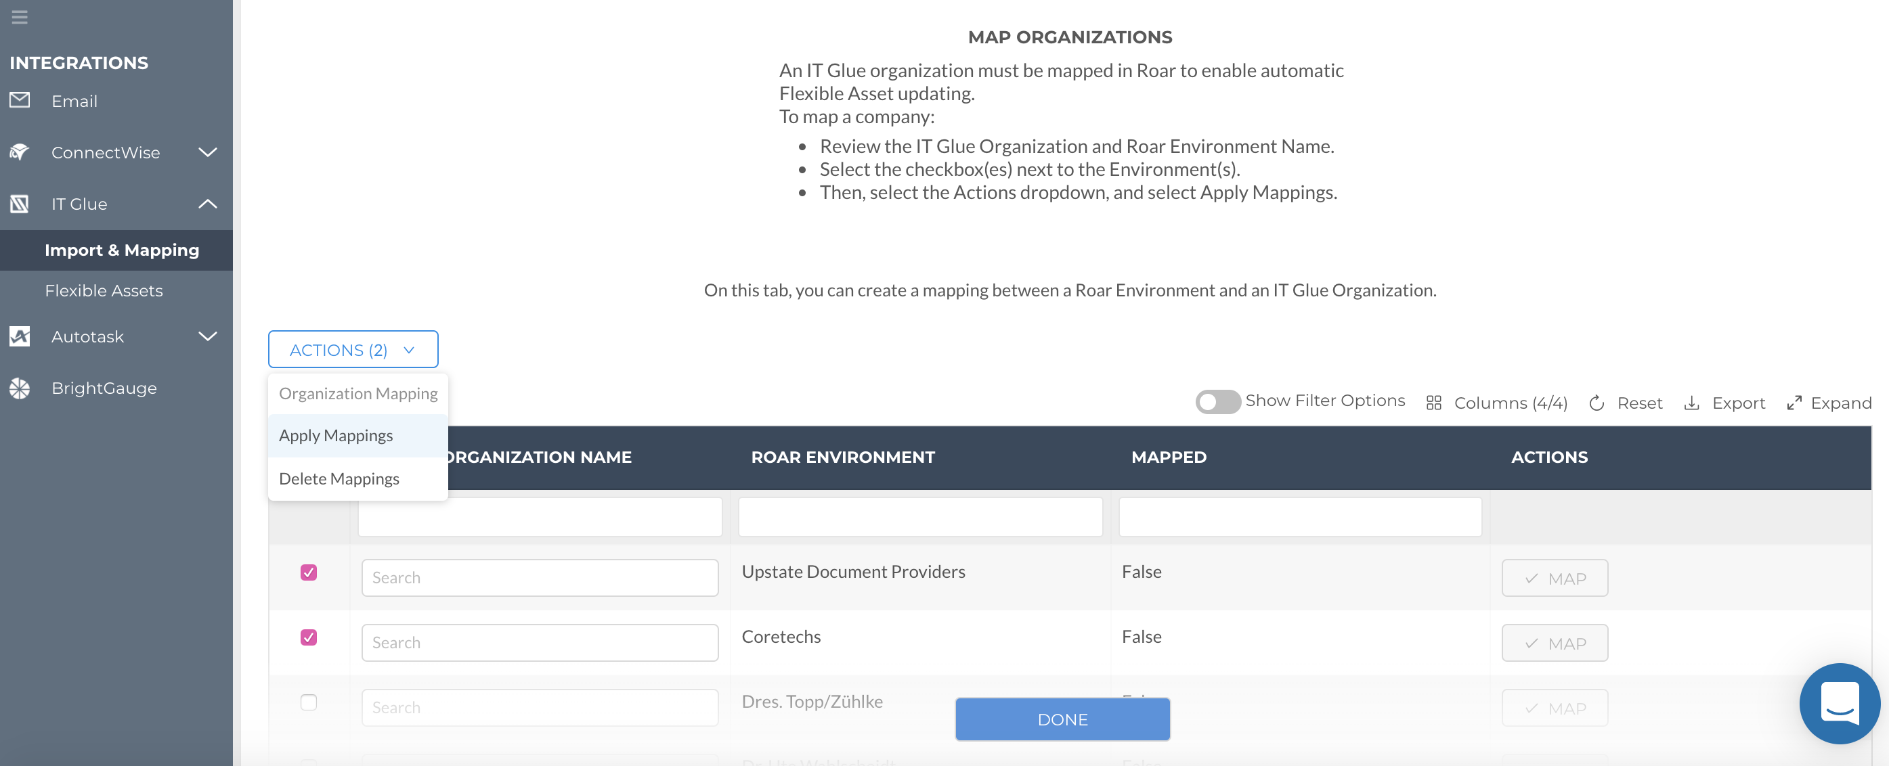Click Search field in Coretechs row

pos(539,643)
